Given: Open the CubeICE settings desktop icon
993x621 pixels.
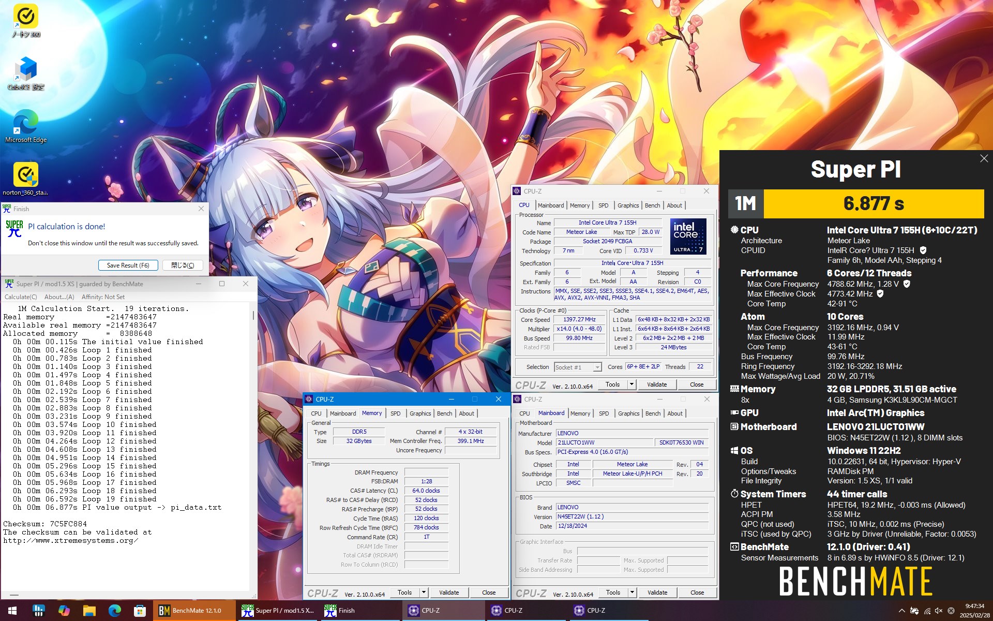Looking at the screenshot, I should pos(26,73).
